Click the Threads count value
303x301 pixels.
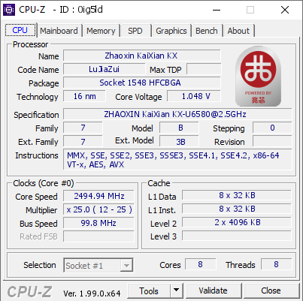[x=277, y=264]
